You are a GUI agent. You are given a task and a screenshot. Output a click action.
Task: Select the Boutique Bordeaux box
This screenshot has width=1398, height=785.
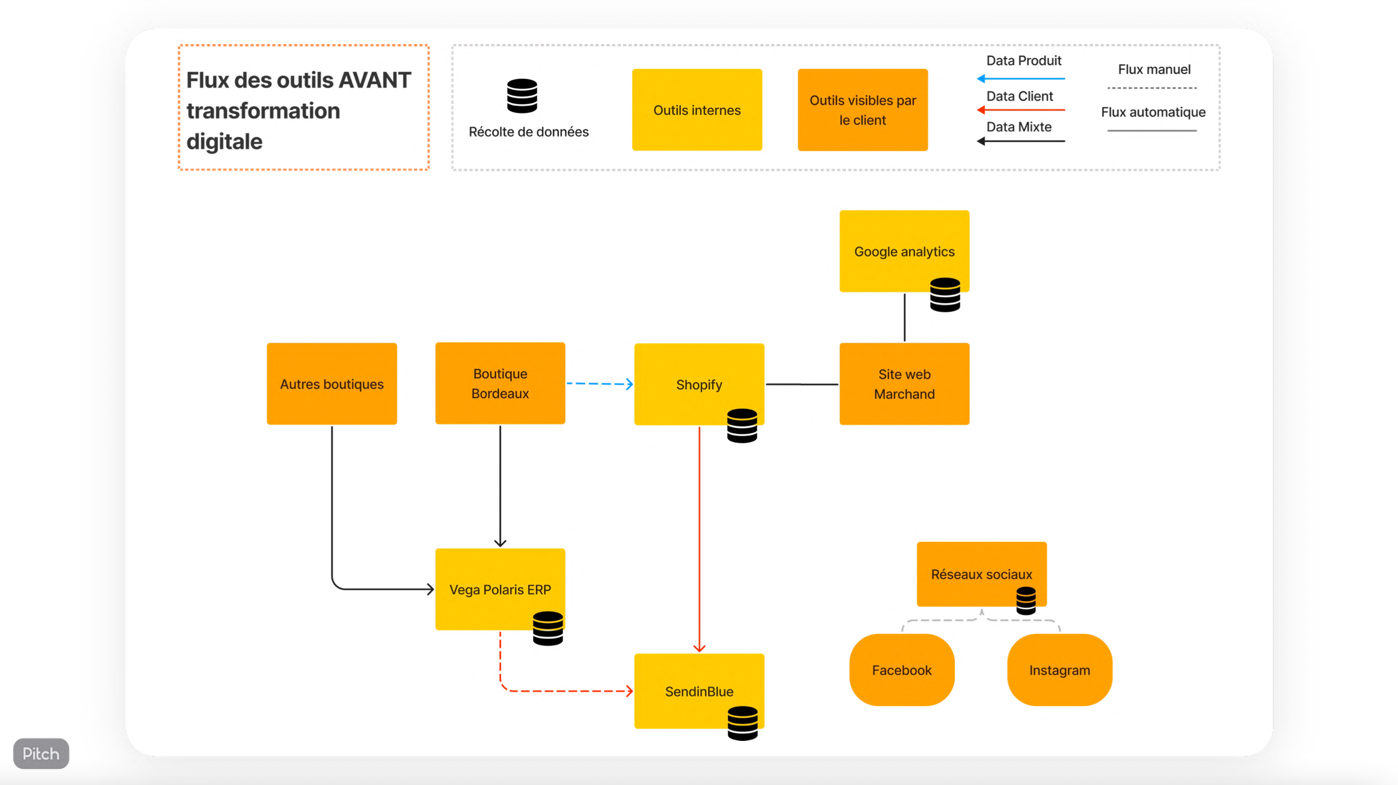click(500, 383)
